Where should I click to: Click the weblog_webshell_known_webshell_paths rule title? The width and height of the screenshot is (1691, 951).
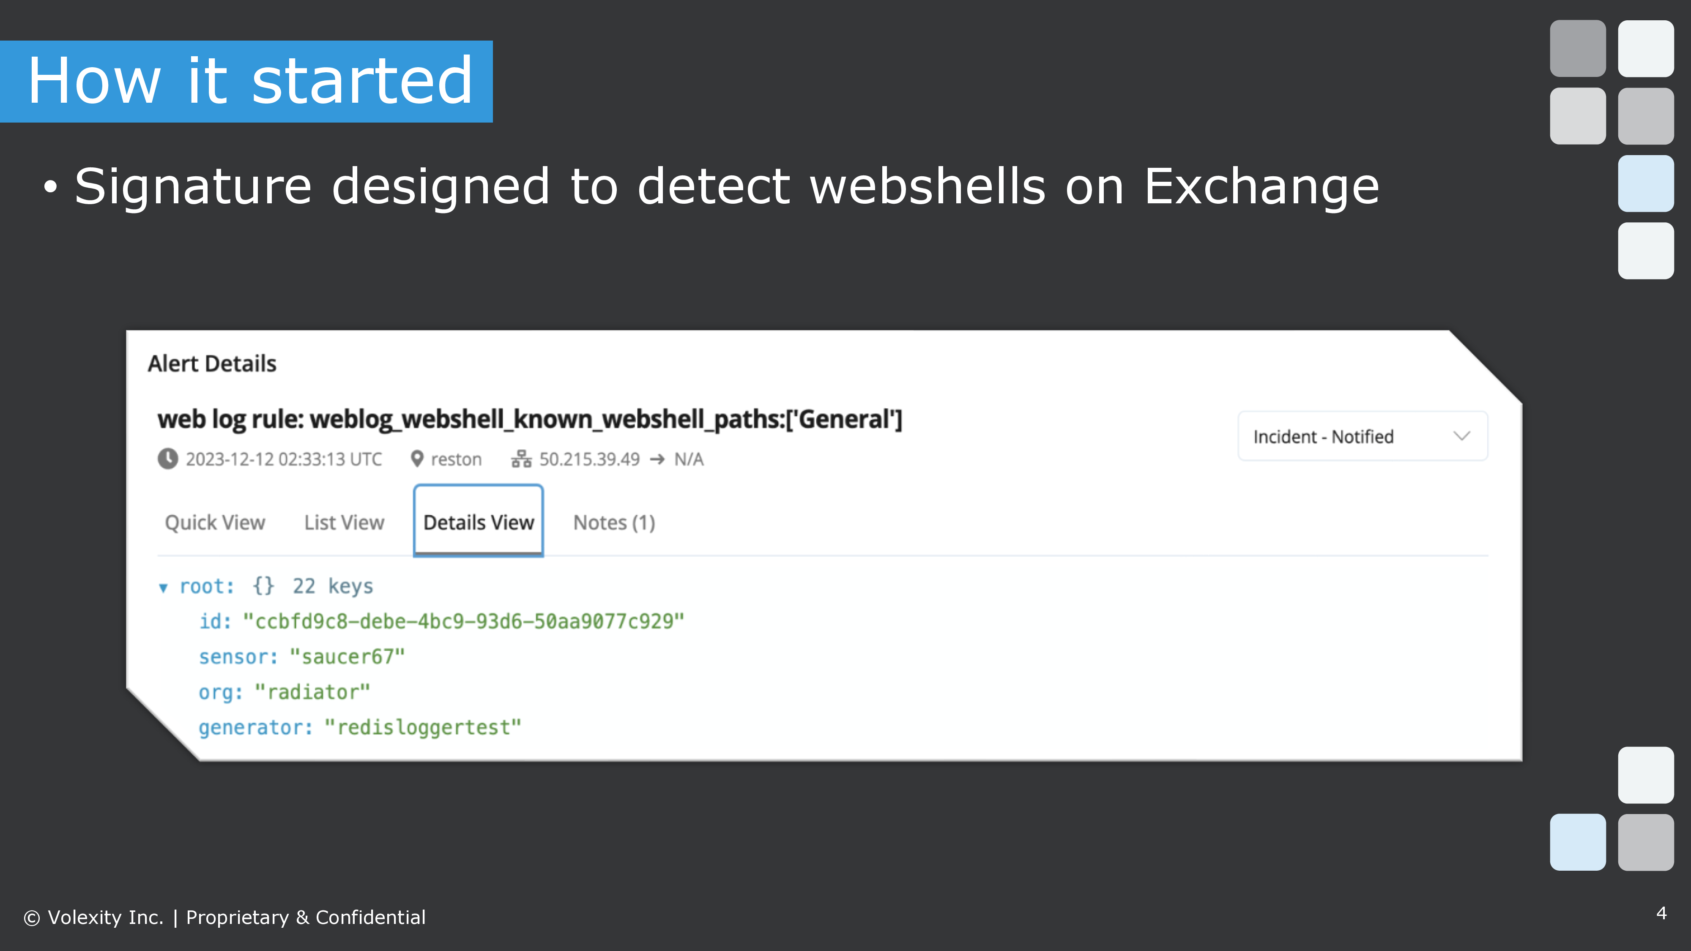pyautogui.click(x=530, y=419)
